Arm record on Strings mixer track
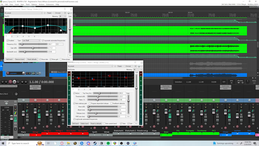259x146 pixels. coord(35,128)
